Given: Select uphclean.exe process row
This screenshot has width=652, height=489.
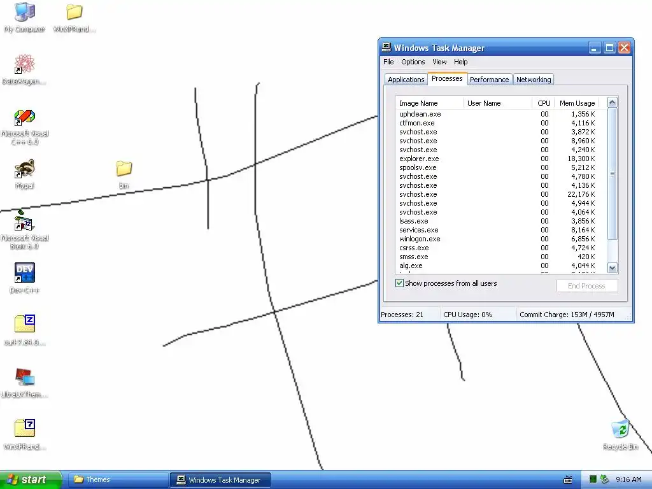Looking at the screenshot, I should [500, 114].
